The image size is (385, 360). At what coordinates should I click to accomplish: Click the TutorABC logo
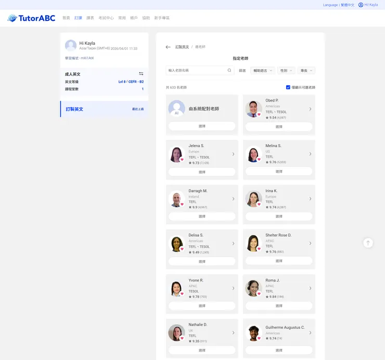coord(31,18)
